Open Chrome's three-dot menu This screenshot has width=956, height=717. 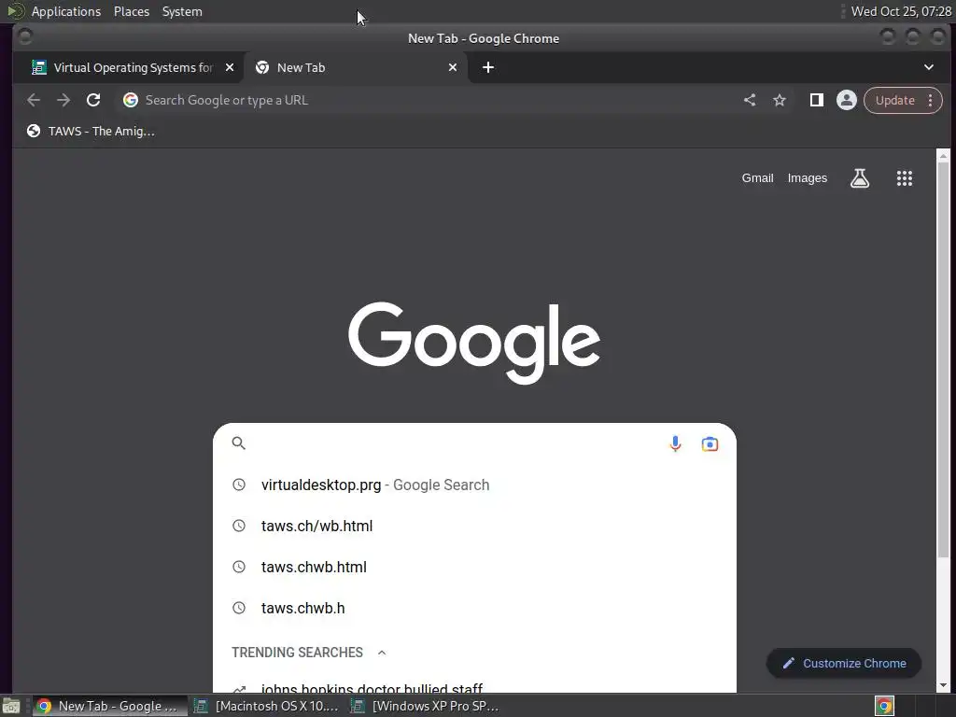pos(931,100)
